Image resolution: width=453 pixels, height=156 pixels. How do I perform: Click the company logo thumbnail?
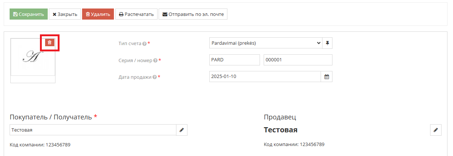point(33,57)
